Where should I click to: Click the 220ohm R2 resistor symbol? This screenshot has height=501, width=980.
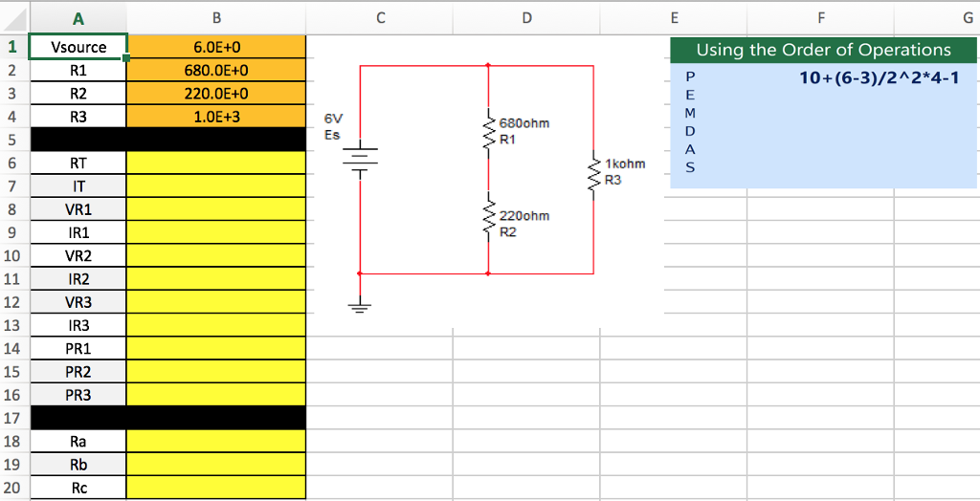tap(489, 222)
